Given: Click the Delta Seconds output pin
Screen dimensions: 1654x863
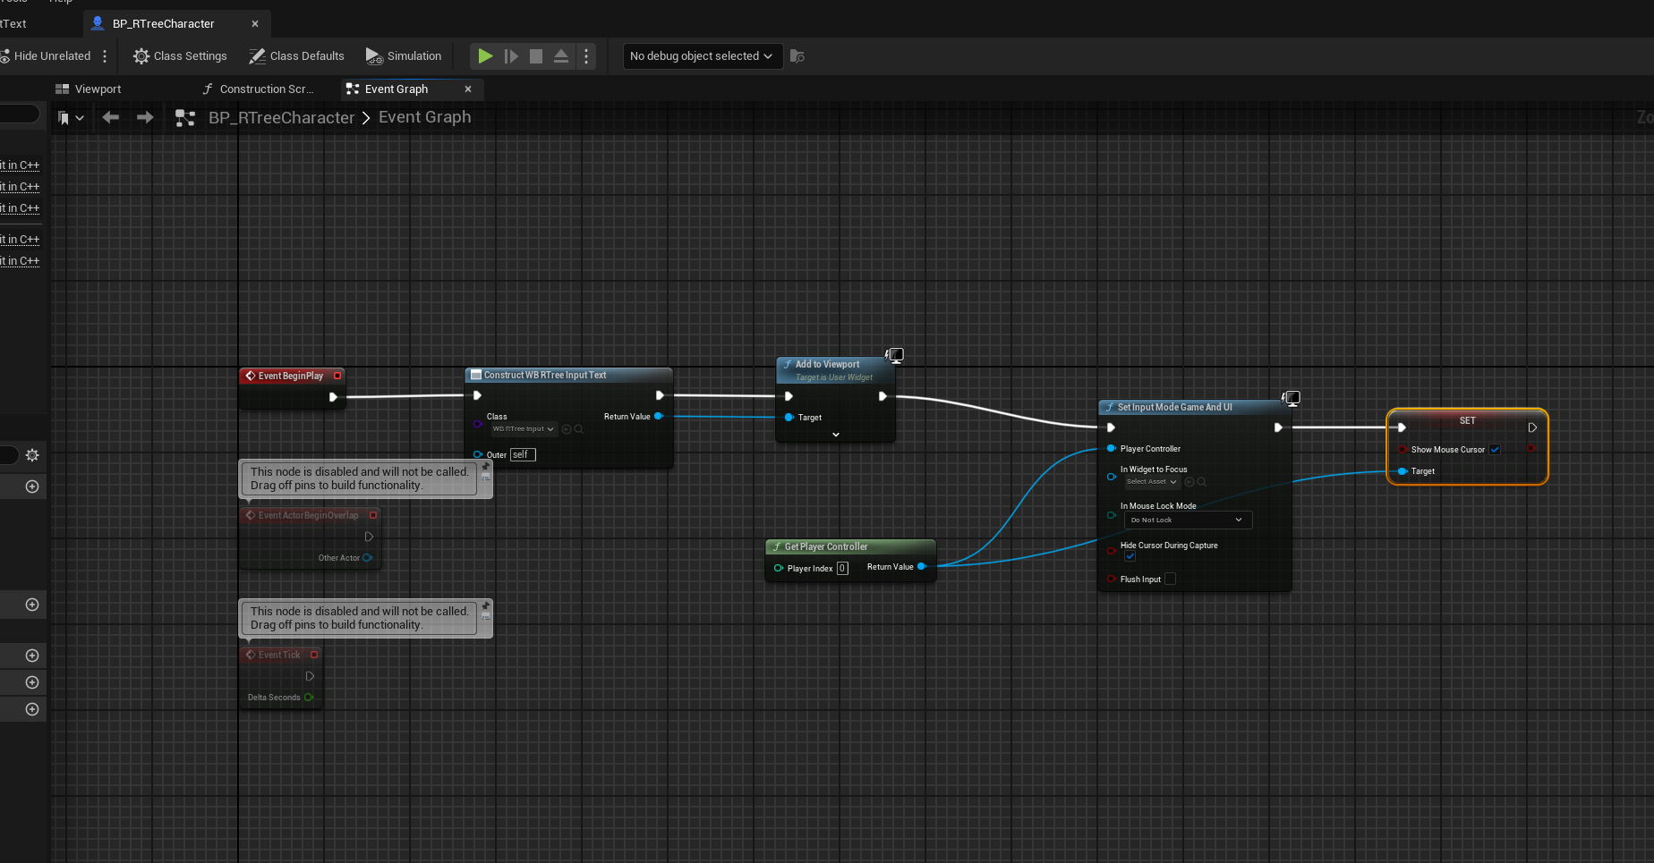Looking at the screenshot, I should click(x=309, y=698).
